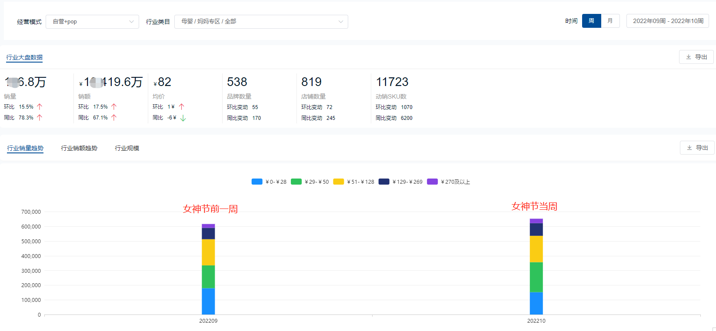Expand the 行业类目 category selector
Viewport: 716px width, 331px height.
pyautogui.click(x=261, y=22)
